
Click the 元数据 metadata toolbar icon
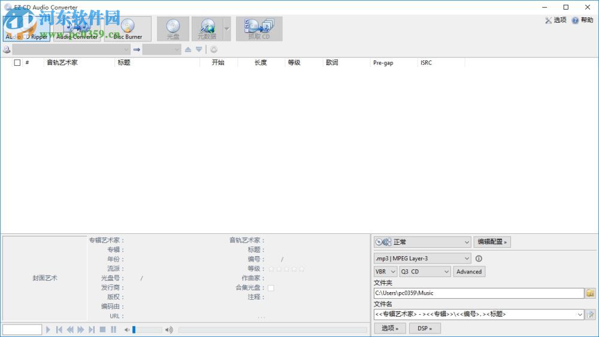[207, 29]
